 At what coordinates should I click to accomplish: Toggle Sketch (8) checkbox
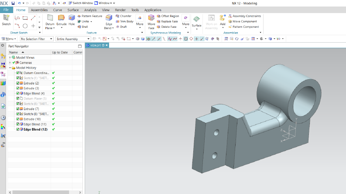point(18,114)
